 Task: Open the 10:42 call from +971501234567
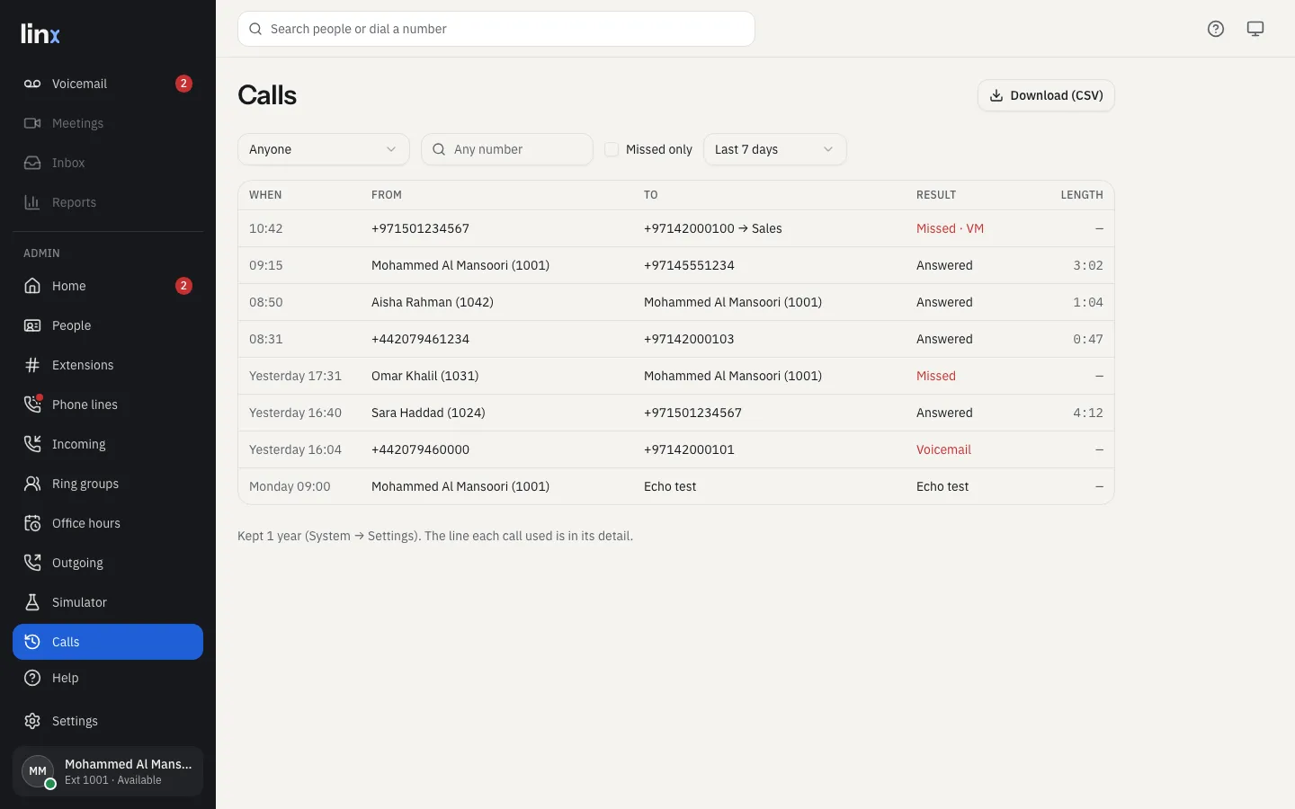(676, 228)
